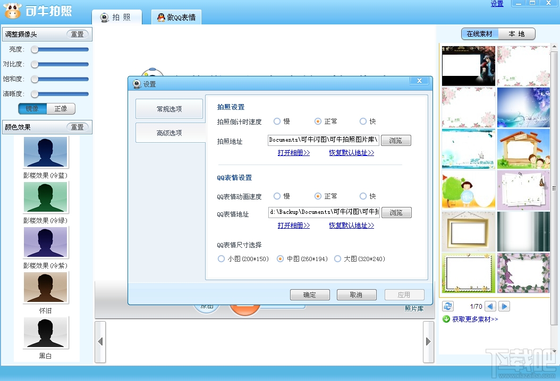Click 恢复默认地址 under 拍照地址

pos(351,153)
